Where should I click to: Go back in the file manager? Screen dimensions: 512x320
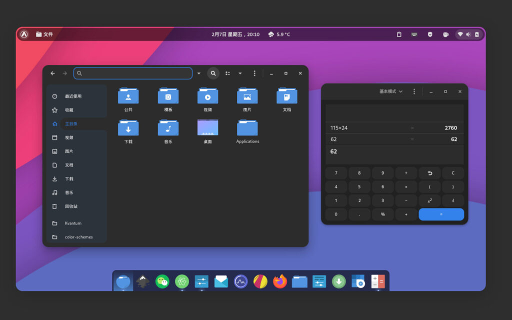click(x=52, y=73)
